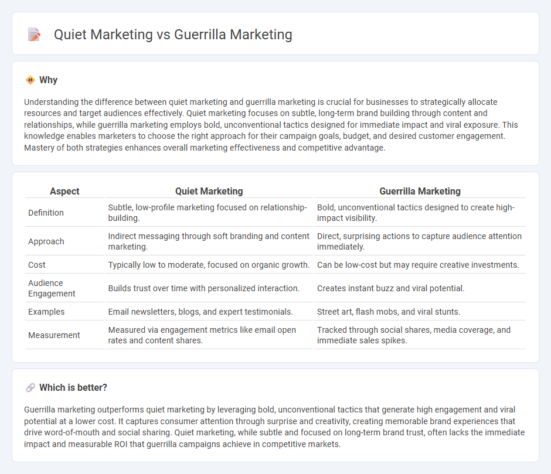Viewport: 551px width, 474px height.
Task: Select the Audience Engagement row label
Action: (x=52, y=288)
